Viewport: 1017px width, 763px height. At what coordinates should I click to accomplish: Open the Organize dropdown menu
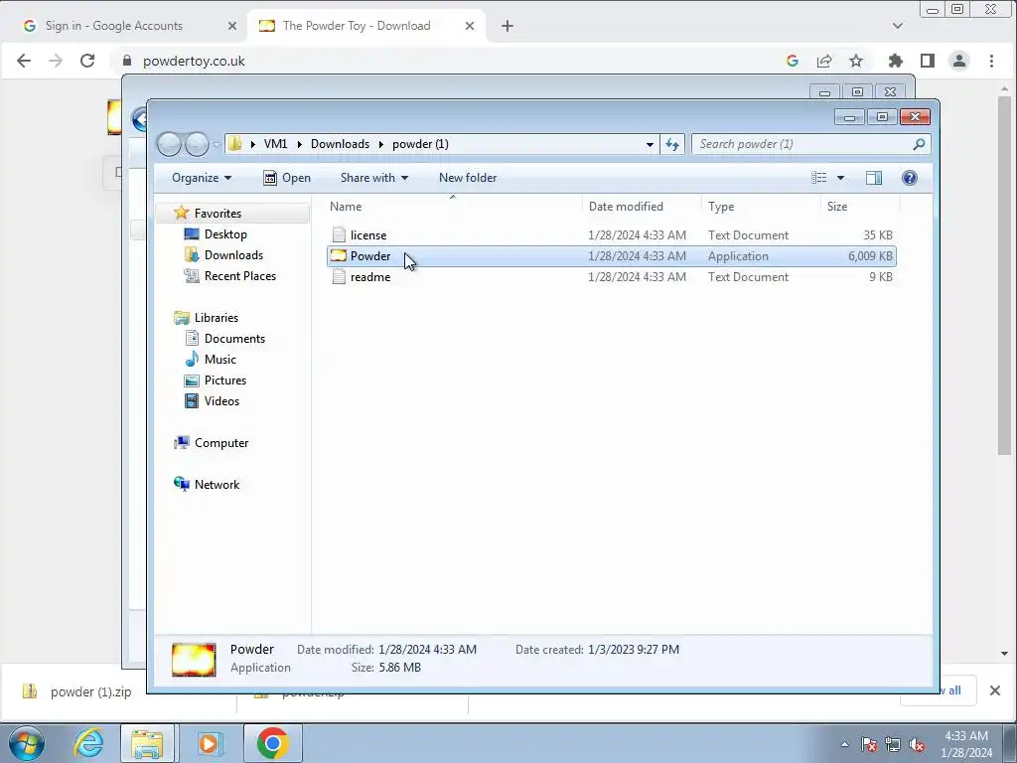click(202, 178)
